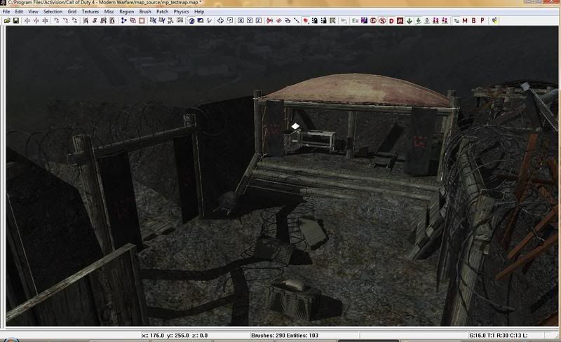Expand the Grid menu
The width and height of the screenshot is (561, 342).
pyautogui.click(x=72, y=12)
